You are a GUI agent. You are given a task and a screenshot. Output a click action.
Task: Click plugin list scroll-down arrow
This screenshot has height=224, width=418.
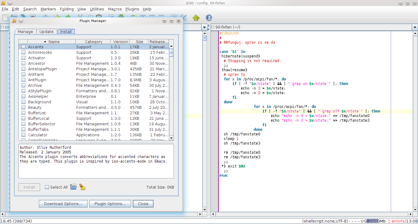(x=171, y=138)
